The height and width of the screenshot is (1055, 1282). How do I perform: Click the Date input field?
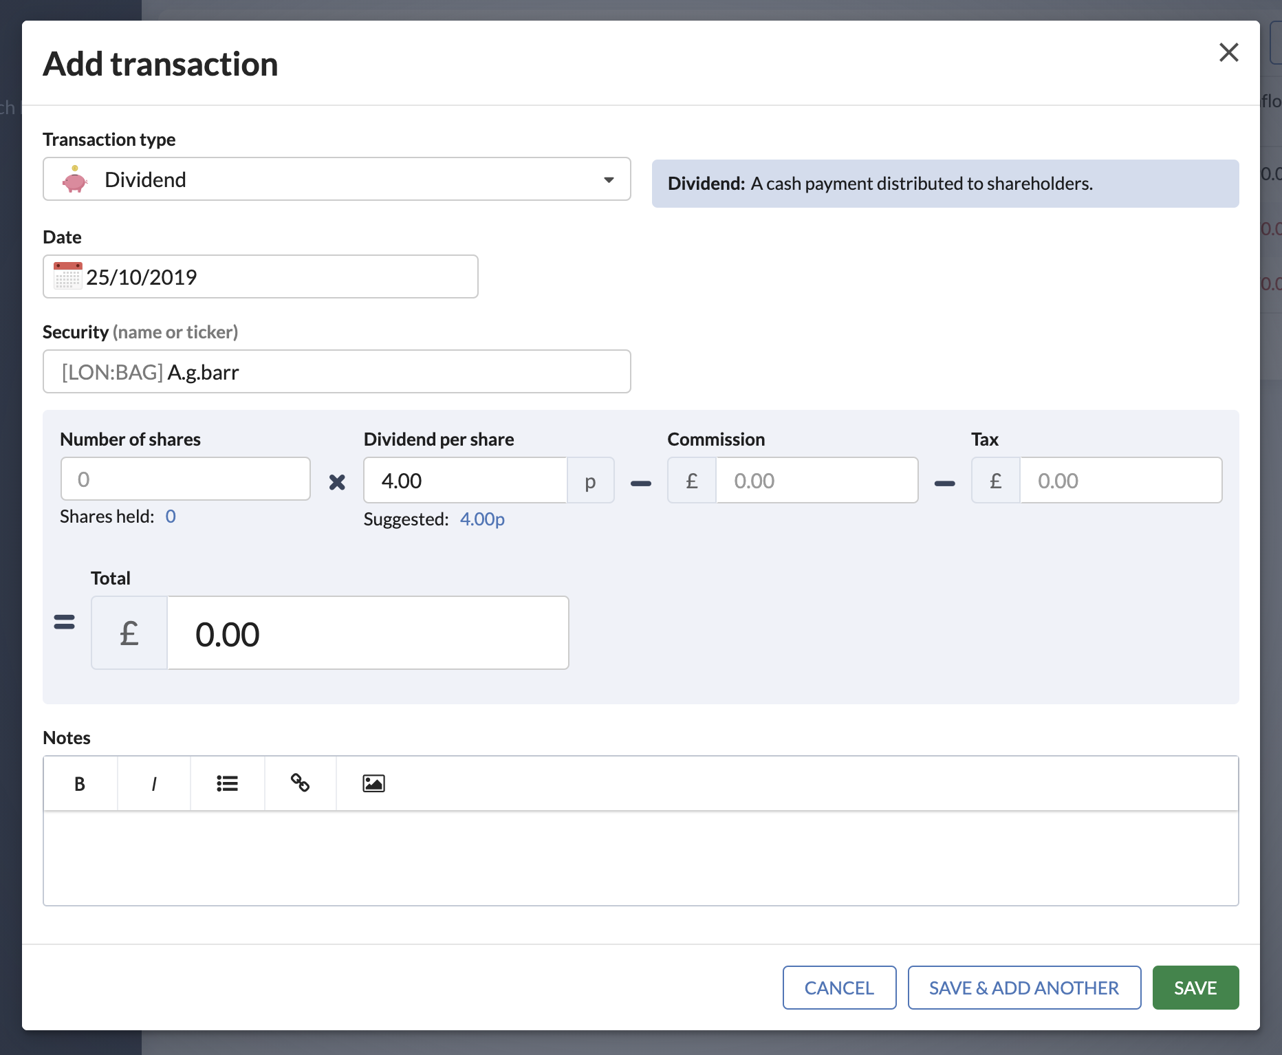[x=261, y=276]
